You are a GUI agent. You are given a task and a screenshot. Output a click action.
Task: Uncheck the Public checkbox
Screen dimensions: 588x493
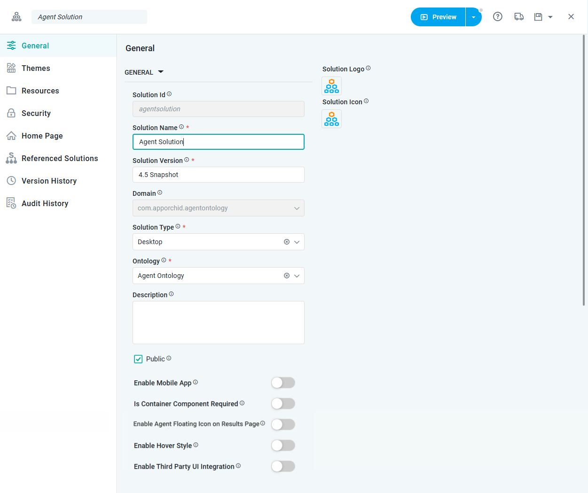coord(138,359)
